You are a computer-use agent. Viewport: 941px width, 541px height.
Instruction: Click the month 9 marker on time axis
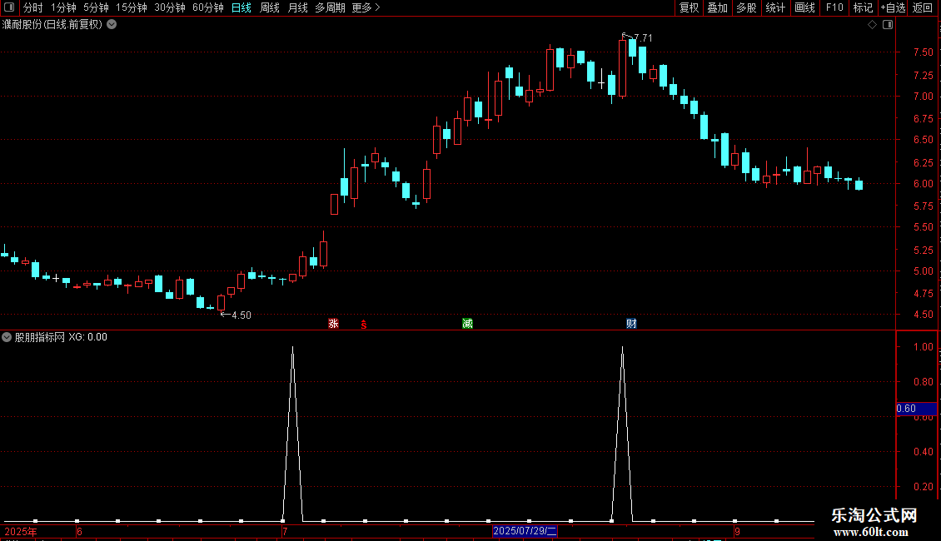point(738,531)
